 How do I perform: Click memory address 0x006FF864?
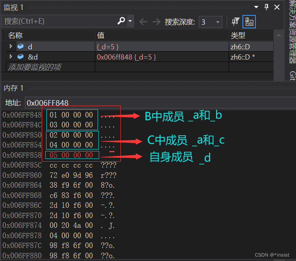tap(22, 185)
